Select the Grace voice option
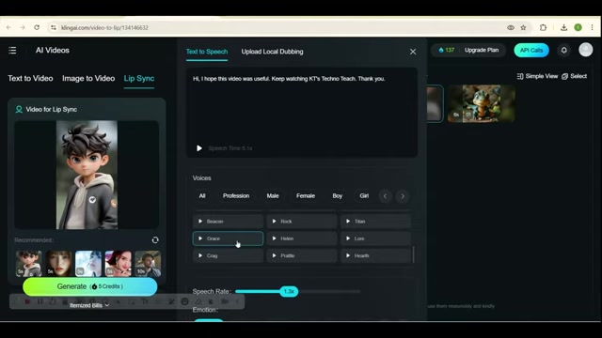 click(228, 238)
